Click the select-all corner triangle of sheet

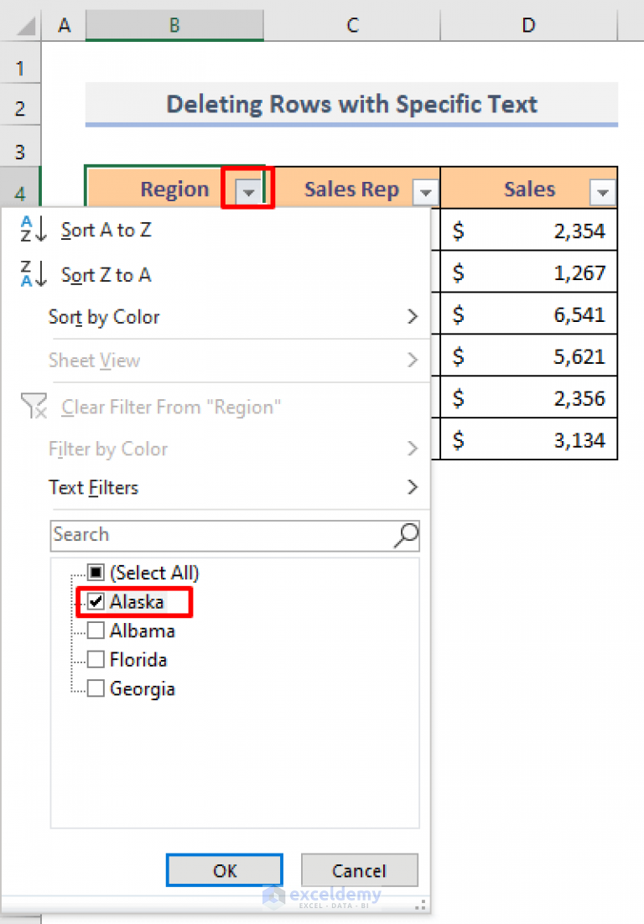25,26
